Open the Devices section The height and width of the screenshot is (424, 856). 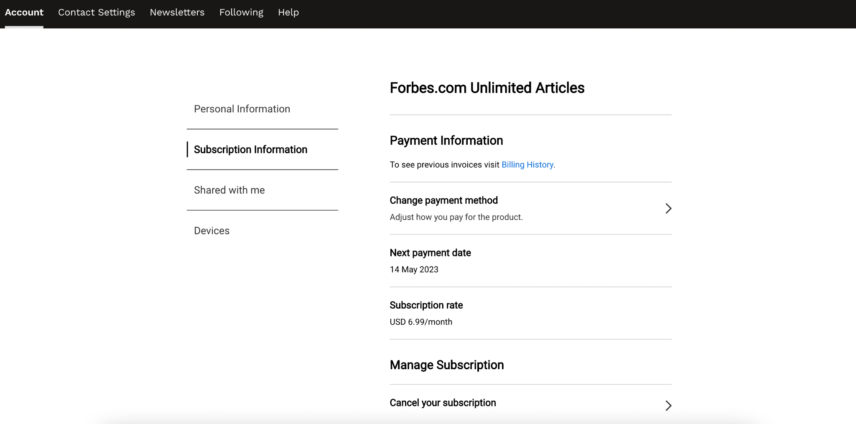(x=211, y=231)
